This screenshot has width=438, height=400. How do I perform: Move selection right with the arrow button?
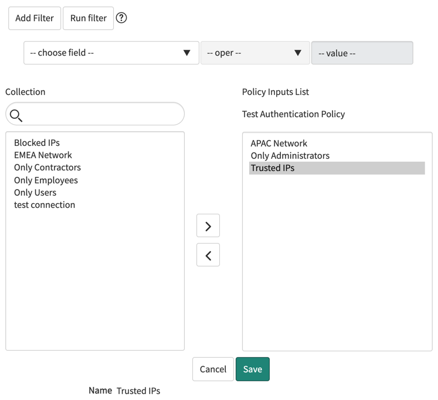click(208, 225)
